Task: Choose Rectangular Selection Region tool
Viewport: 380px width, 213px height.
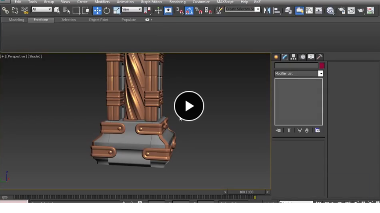Action: tap(76, 10)
